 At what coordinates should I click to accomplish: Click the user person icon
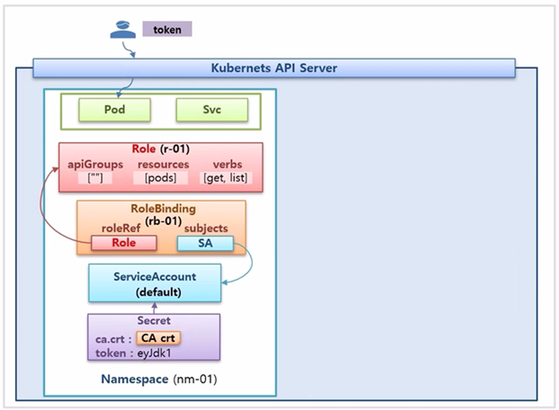click(x=123, y=29)
